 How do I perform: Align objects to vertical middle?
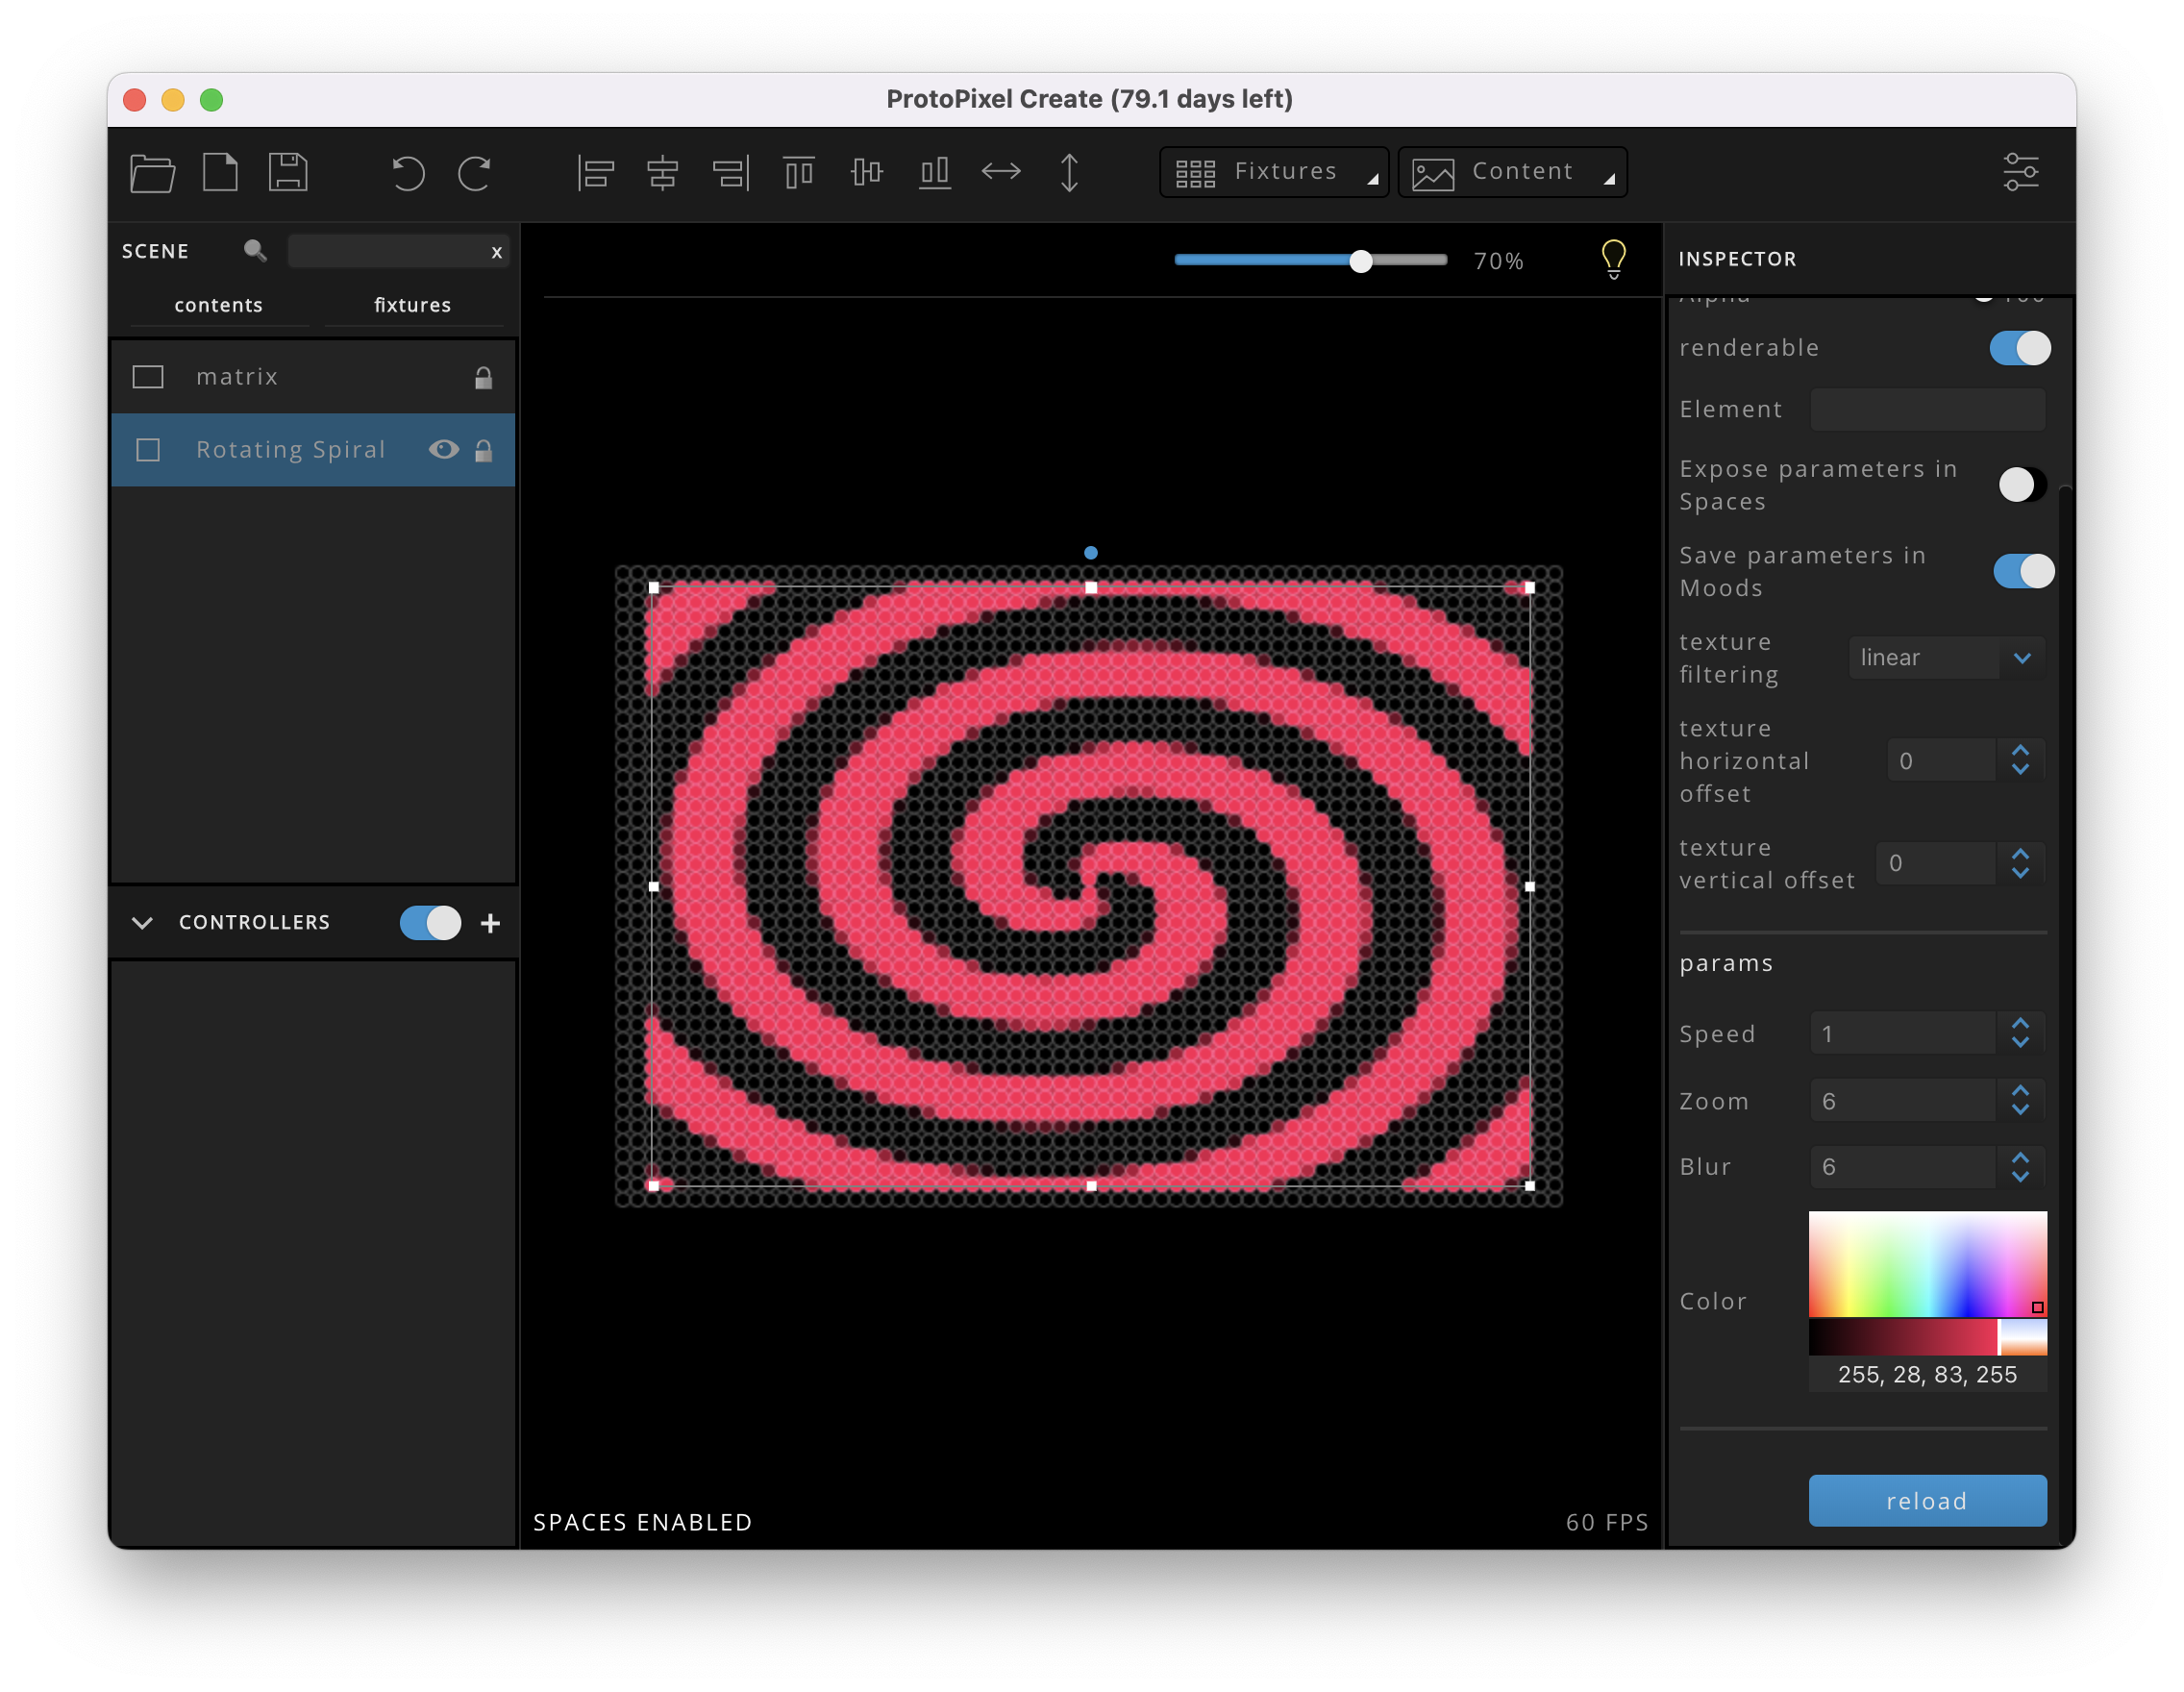(x=866, y=173)
